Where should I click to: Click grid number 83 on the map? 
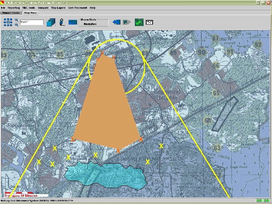(x=4, y=55)
